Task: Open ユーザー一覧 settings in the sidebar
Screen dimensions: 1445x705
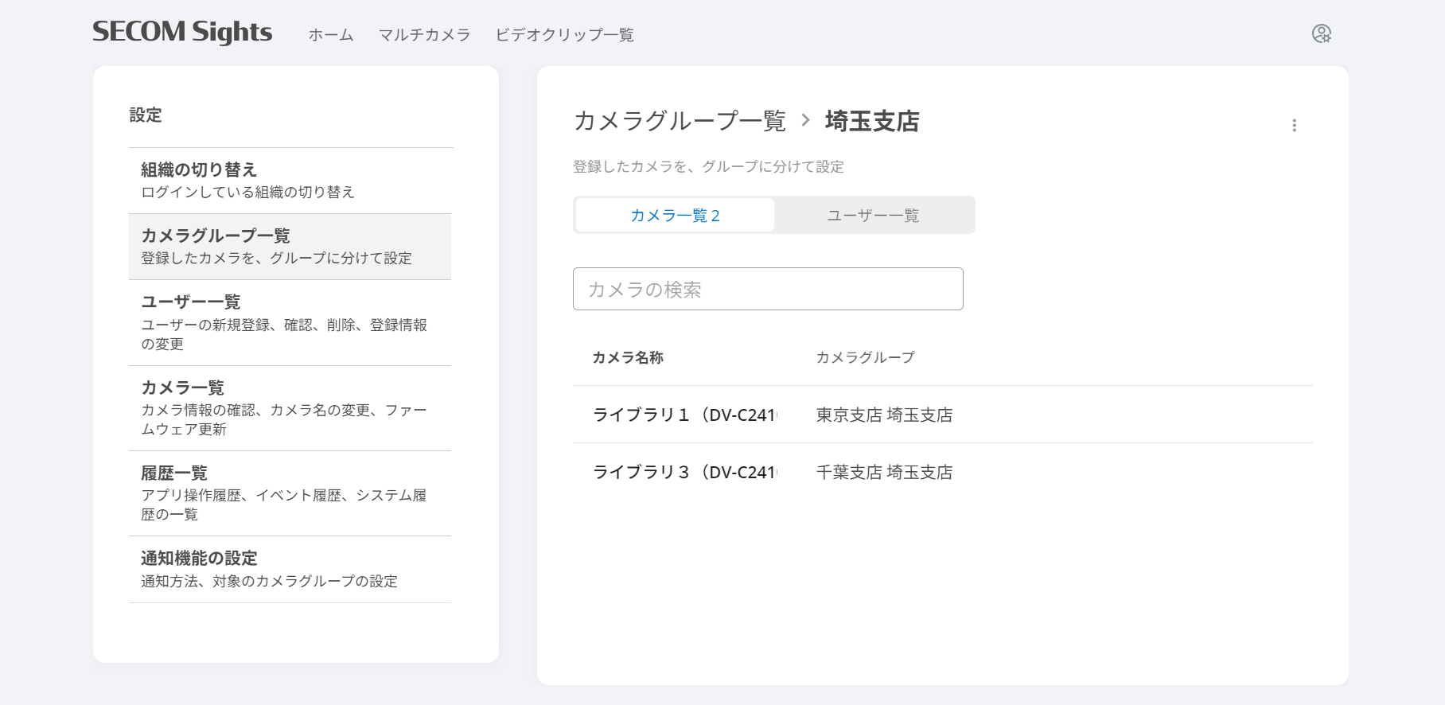Action: click(290, 322)
